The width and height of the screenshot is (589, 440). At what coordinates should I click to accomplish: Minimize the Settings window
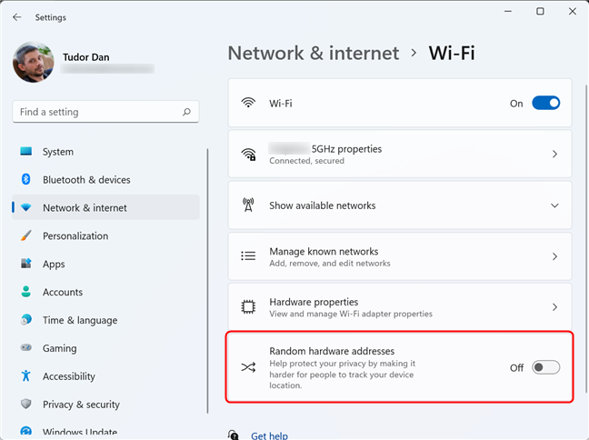pyautogui.click(x=508, y=11)
